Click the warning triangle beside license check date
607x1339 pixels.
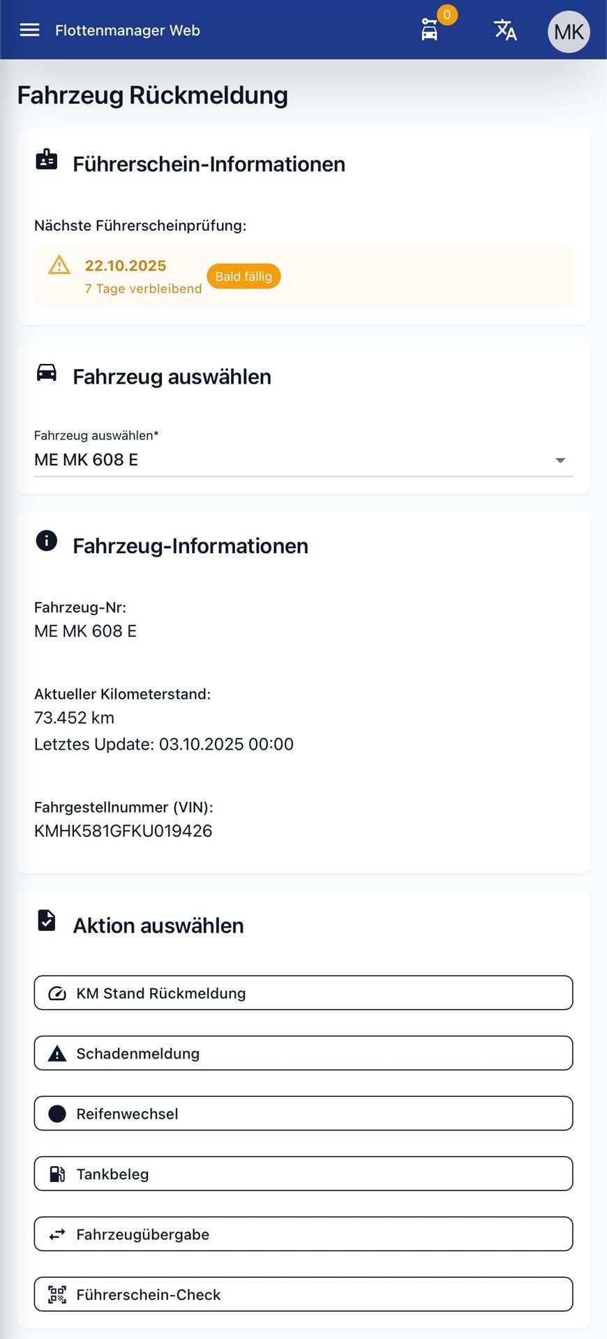59,266
